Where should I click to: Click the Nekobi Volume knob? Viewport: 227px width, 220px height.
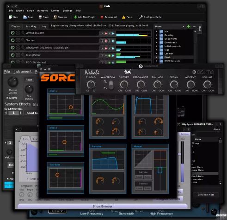[x=207, y=85]
